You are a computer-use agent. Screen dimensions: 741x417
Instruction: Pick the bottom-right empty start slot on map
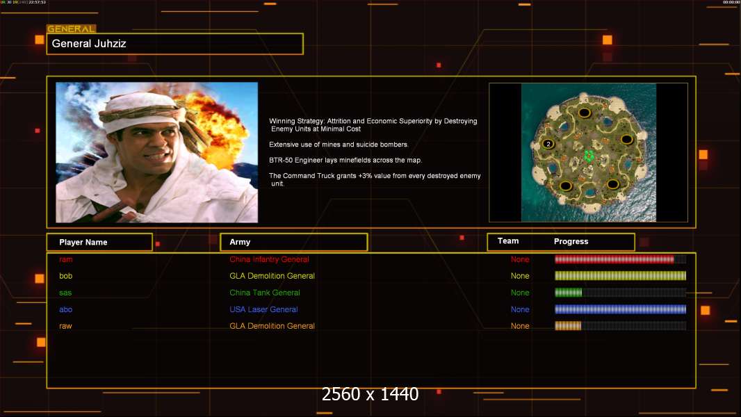[x=613, y=184]
